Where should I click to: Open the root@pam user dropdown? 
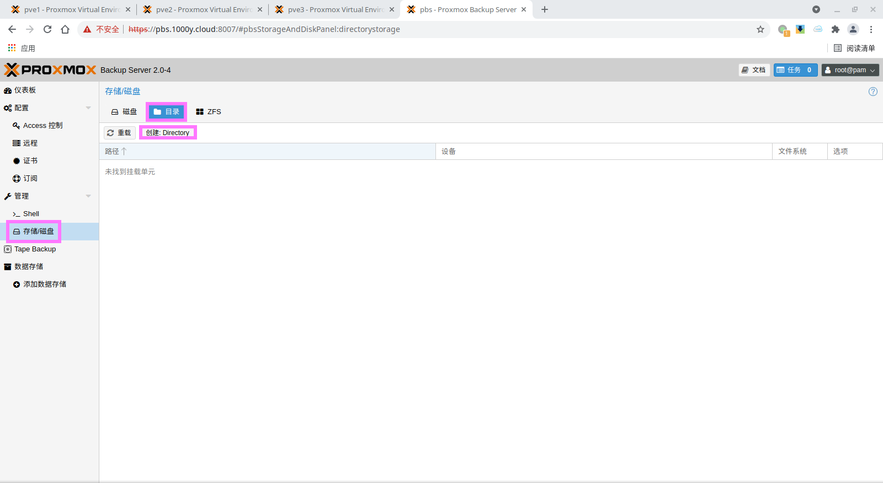point(850,70)
